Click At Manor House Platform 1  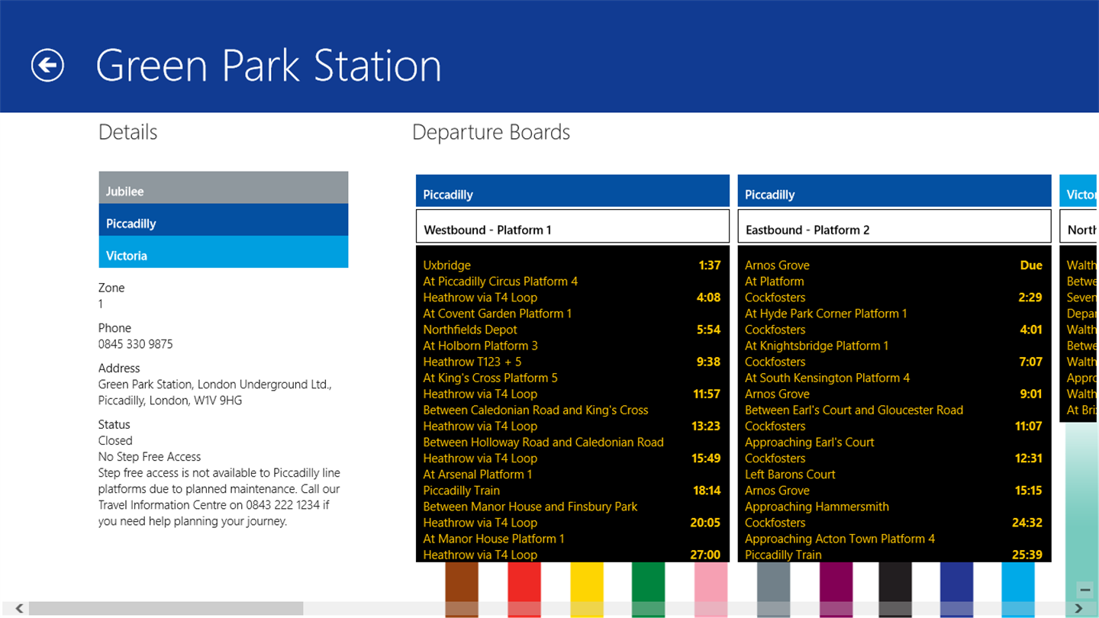[x=494, y=538]
